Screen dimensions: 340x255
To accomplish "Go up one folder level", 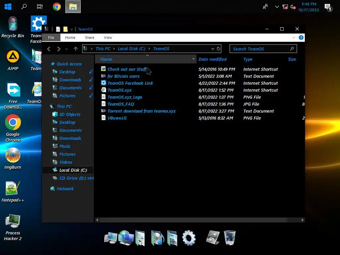I will click(75, 49).
